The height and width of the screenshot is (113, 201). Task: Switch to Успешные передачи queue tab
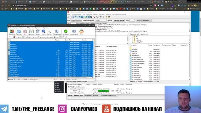pos(108,95)
